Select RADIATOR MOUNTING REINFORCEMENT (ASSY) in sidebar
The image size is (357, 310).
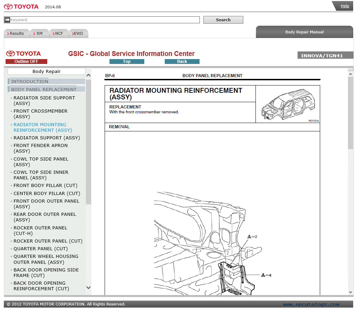(x=43, y=127)
